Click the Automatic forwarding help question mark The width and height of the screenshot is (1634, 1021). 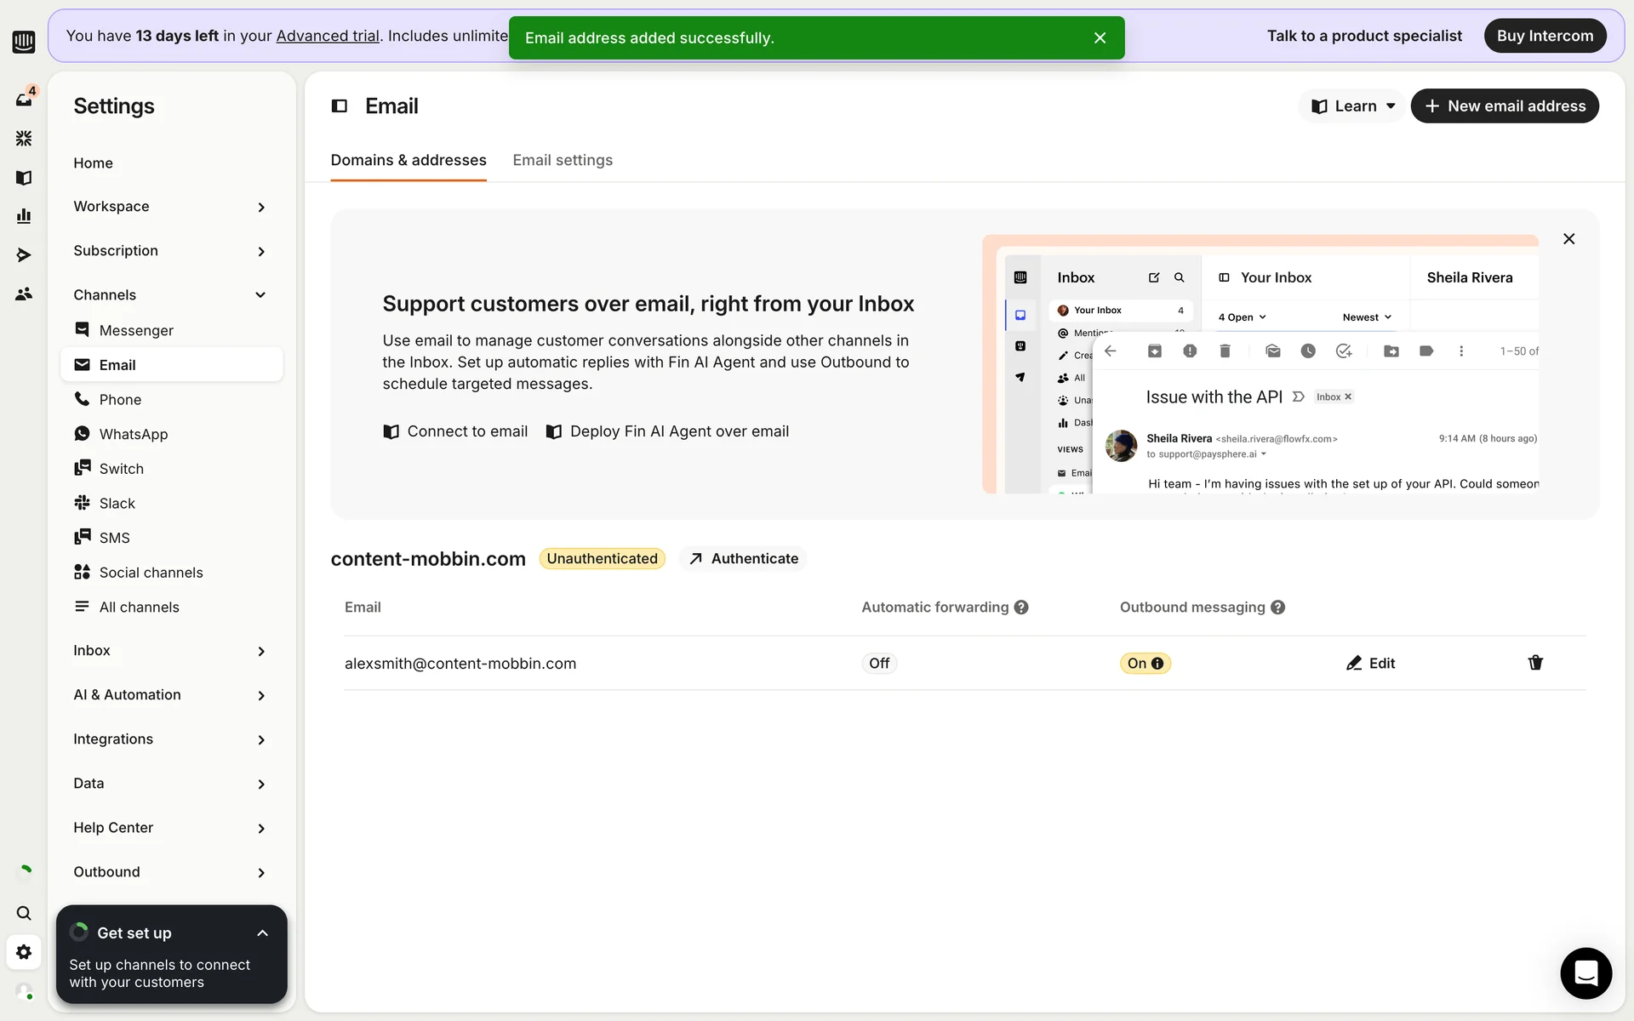tap(1021, 607)
